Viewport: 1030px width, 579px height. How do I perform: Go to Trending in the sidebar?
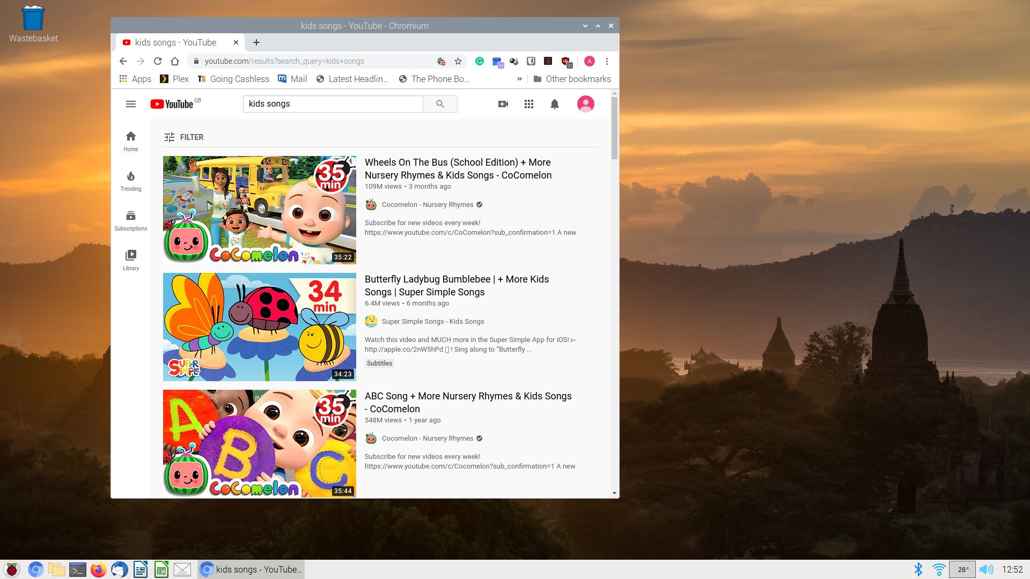point(130,181)
